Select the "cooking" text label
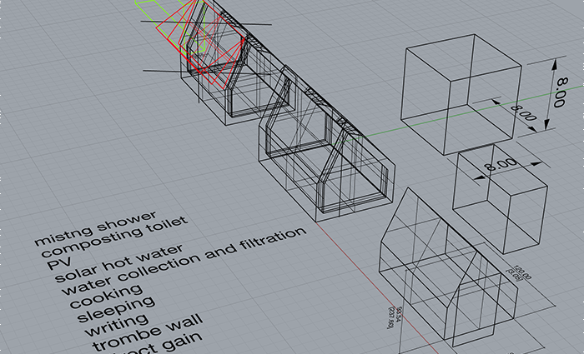 tap(107, 297)
